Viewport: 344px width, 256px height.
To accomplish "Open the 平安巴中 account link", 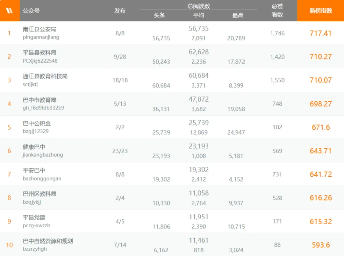I will click(x=34, y=170).
